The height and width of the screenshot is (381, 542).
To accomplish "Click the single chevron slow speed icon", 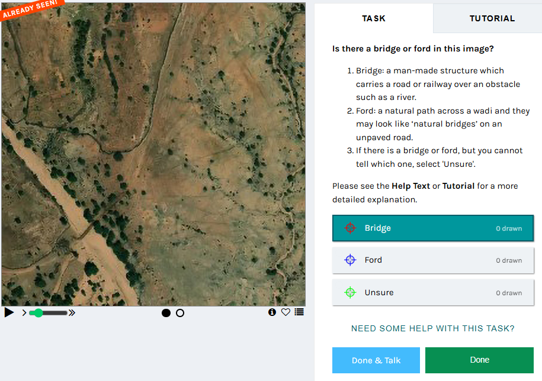I will (24, 313).
